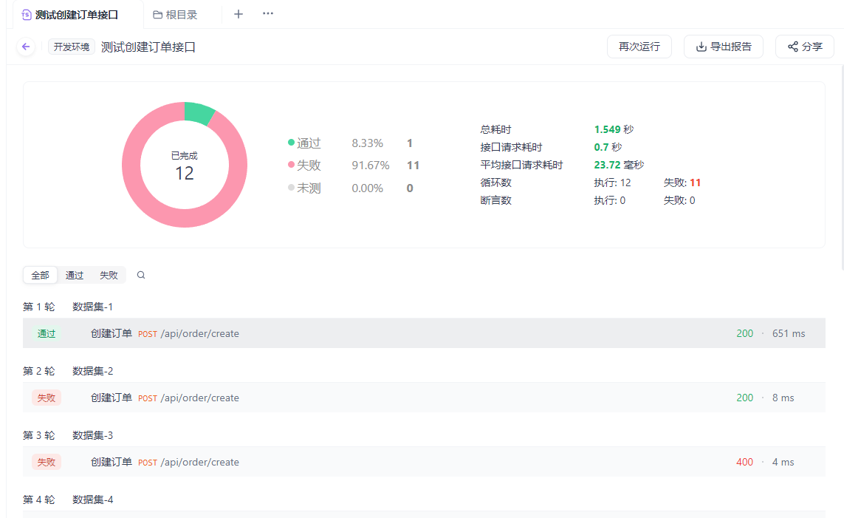The image size is (844, 518).
Task: Select the 测试创建订单接口 tab
Action: pos(76,15)
